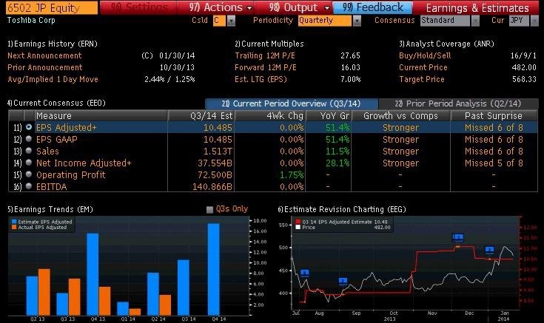
Task: Click Buy/Hold/Sell value 16/9/1
Action: click(x=523, y=55)
